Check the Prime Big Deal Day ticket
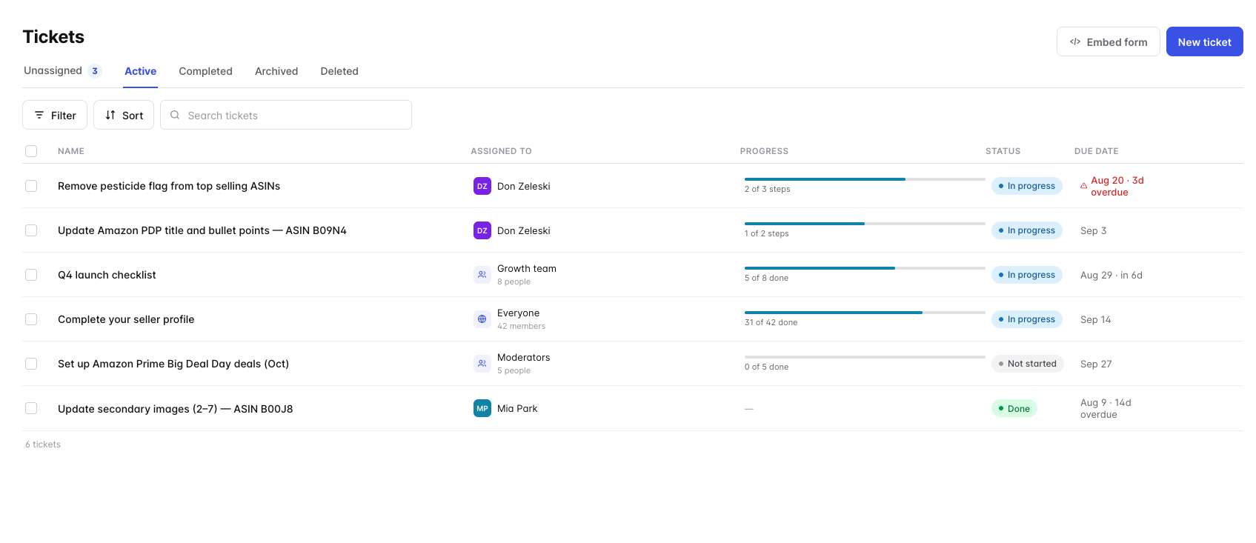This screenshot has width=1256, height=543. tap(31, 364)
